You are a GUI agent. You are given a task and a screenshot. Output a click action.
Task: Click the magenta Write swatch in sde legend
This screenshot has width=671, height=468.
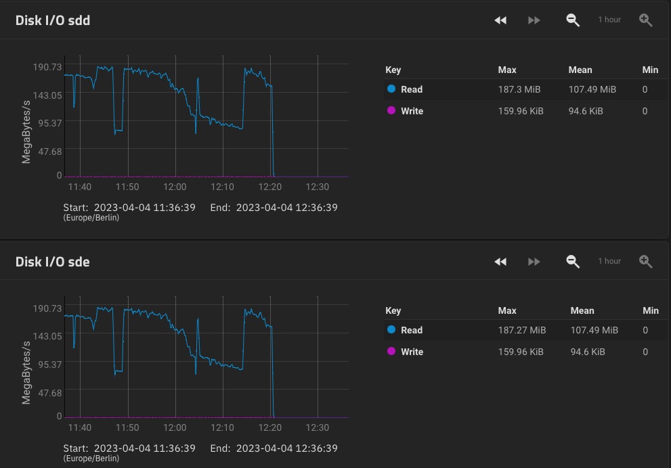[391, 351]
